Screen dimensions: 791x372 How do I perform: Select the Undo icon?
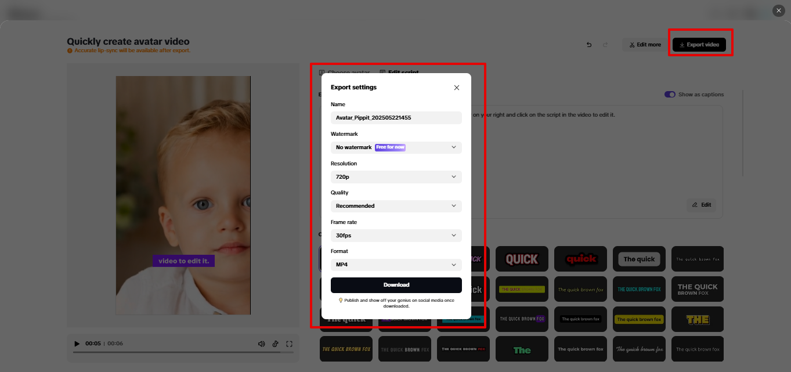[588, 44]
